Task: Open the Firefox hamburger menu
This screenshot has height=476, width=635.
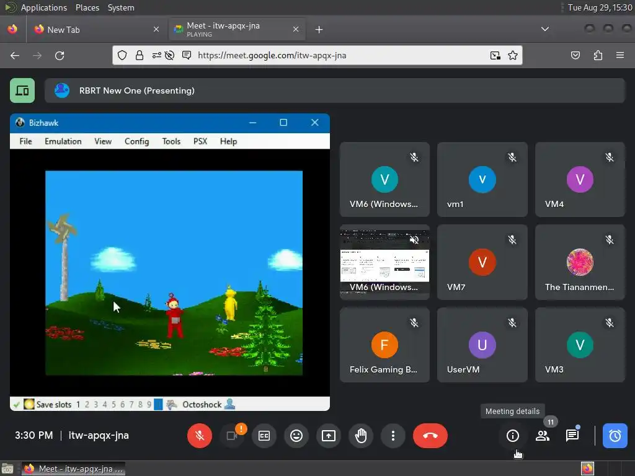Action: [x=620, y=55]
